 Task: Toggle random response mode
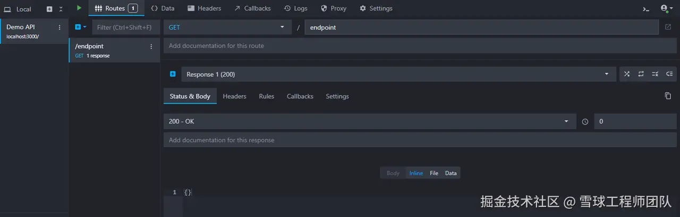[x=627, y=74]
